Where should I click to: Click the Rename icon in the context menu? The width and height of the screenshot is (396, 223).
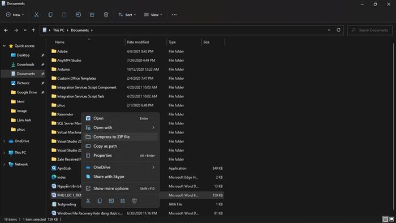click(x=111, y=201)
